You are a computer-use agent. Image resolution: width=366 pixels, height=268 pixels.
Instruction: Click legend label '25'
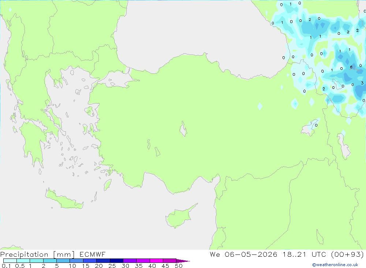coord(112,266)
